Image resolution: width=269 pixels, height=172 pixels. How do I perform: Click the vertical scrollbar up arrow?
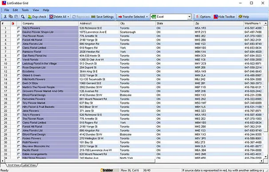265,23
